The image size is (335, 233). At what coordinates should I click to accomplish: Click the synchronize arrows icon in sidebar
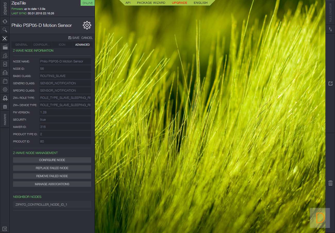pyautogui.click(x=5, y=22)
